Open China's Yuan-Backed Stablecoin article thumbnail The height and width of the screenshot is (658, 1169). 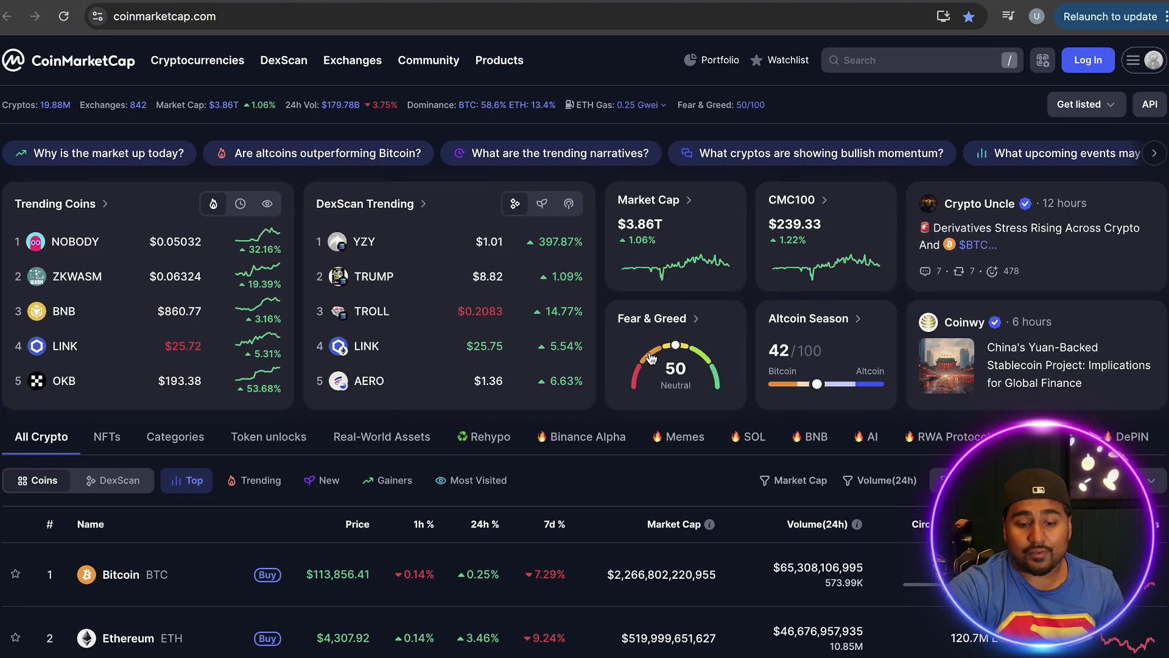946,366
